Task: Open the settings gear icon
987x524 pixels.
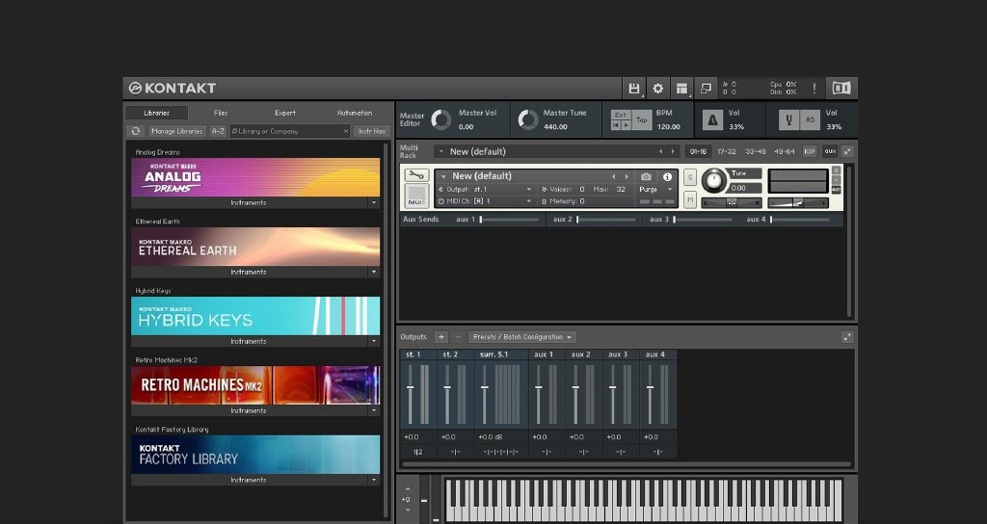Action: coord(658,89)
